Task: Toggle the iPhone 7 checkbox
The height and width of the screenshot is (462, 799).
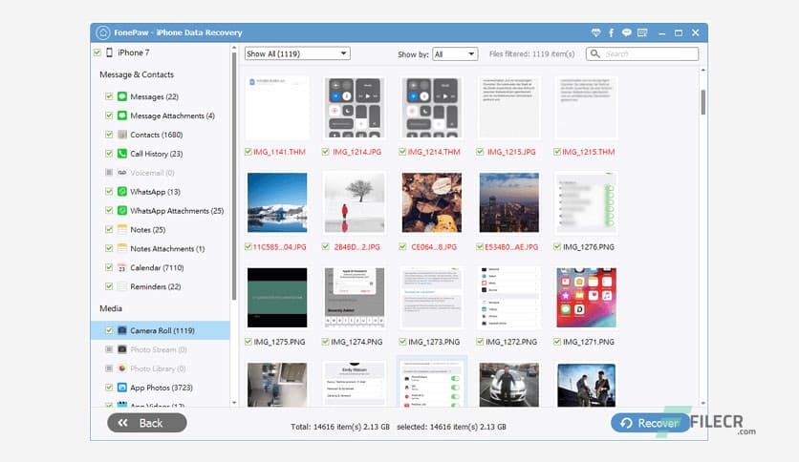Action: click(x=97, y=52)
